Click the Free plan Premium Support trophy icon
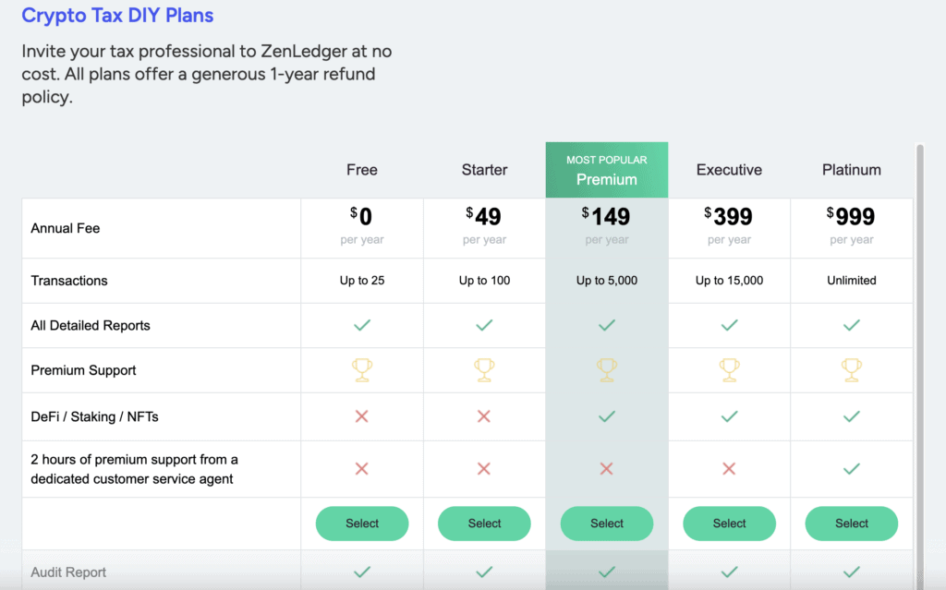The height and width of the screenshot is (590, 946). [362, 370]
